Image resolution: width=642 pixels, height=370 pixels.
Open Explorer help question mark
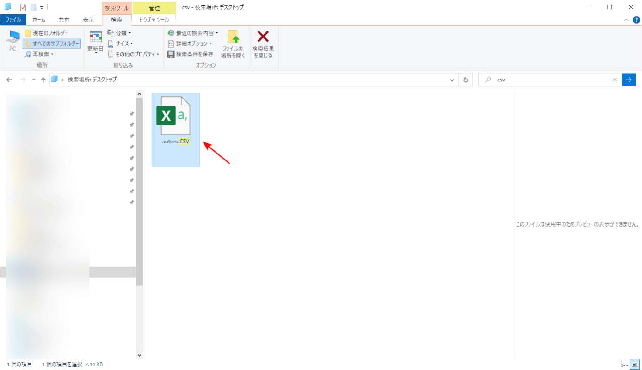click(636, 20)
